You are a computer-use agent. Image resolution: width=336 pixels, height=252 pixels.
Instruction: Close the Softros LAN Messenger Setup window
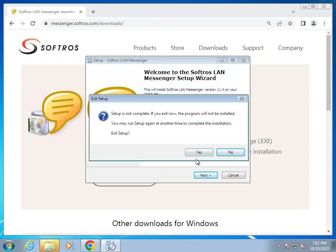tap(243, 60)
